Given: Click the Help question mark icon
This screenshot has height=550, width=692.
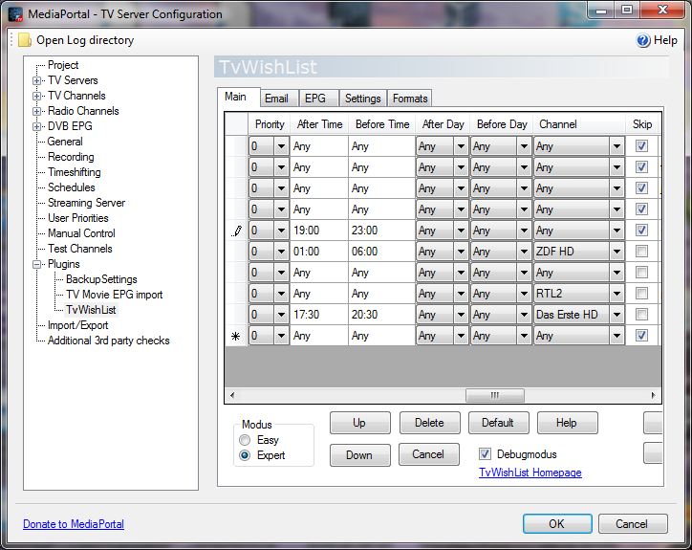Looking at the screenshot, I should pyautogui.click(x=643, y=40).
